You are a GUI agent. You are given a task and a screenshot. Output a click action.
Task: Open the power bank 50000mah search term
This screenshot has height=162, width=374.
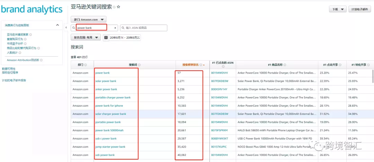pos(109,130)
